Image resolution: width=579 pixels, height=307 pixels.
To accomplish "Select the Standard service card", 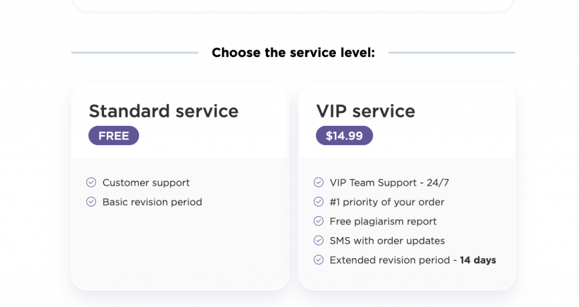I will pyautogui.click(x=180, y=187).
